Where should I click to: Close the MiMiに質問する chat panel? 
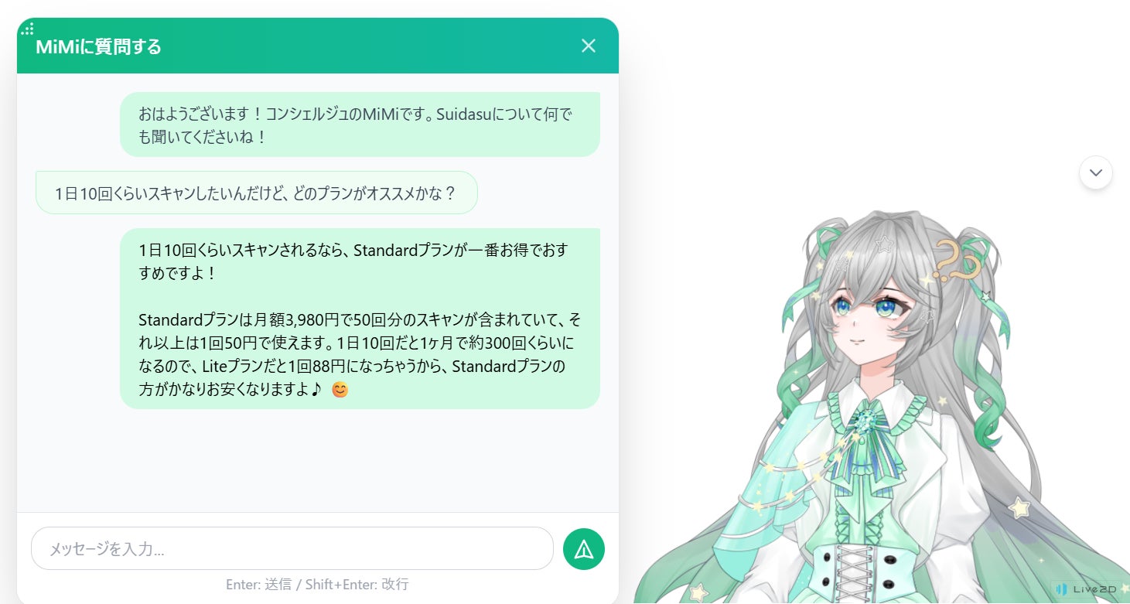[589, 46]
